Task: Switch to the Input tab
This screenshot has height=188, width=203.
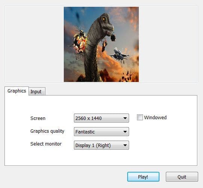Action: pos(37,91)
